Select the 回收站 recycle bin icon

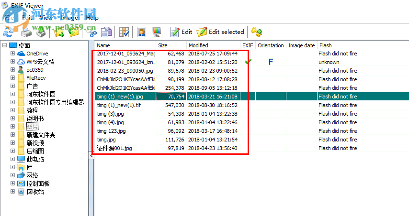(21, 192)
